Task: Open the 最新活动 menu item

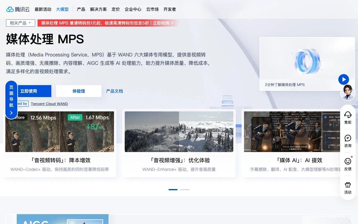Action: point(43,9)
